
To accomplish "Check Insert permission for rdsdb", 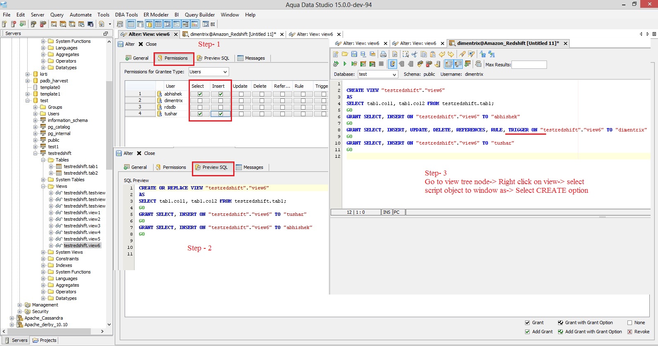I will [x=220, y=107].
